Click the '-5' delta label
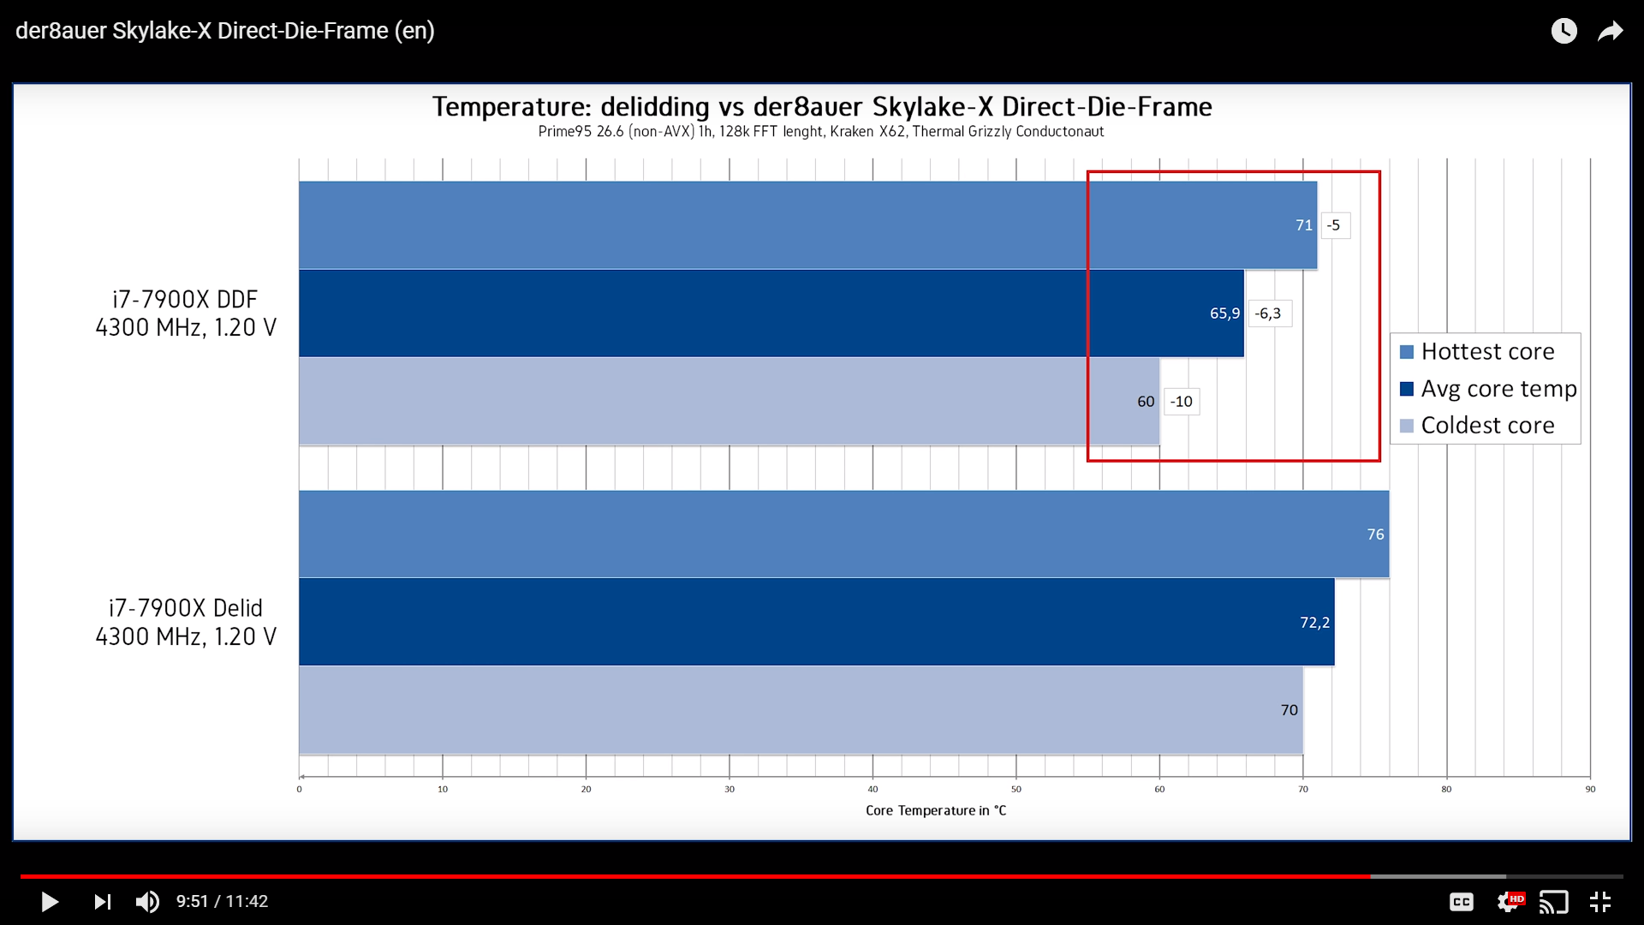The width and height of the screenshot is (1644, 925). coord(1335,225)
